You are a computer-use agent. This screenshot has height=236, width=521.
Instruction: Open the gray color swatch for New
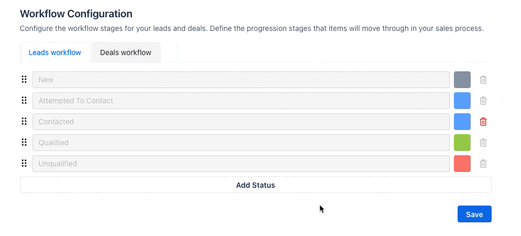(462, 80)
